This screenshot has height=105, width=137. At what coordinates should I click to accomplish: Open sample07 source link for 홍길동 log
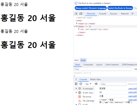click(x=133, y=89)
